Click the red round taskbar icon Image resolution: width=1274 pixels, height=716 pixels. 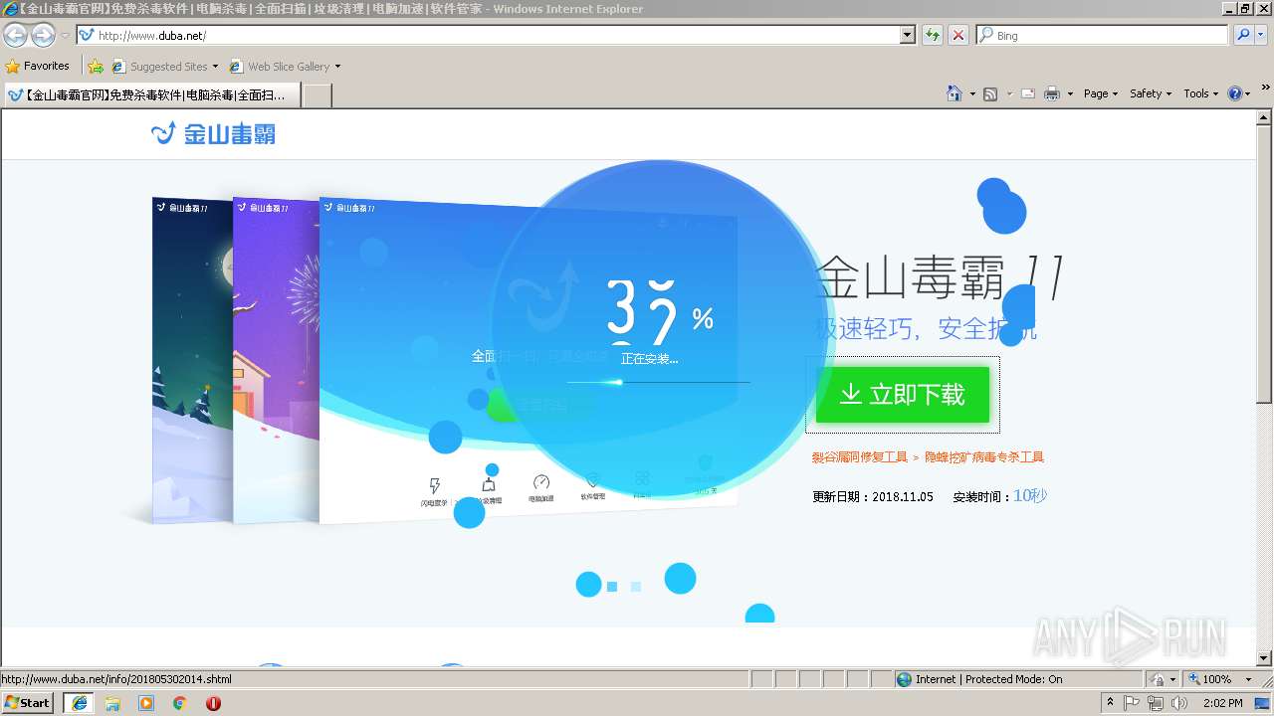213,703
